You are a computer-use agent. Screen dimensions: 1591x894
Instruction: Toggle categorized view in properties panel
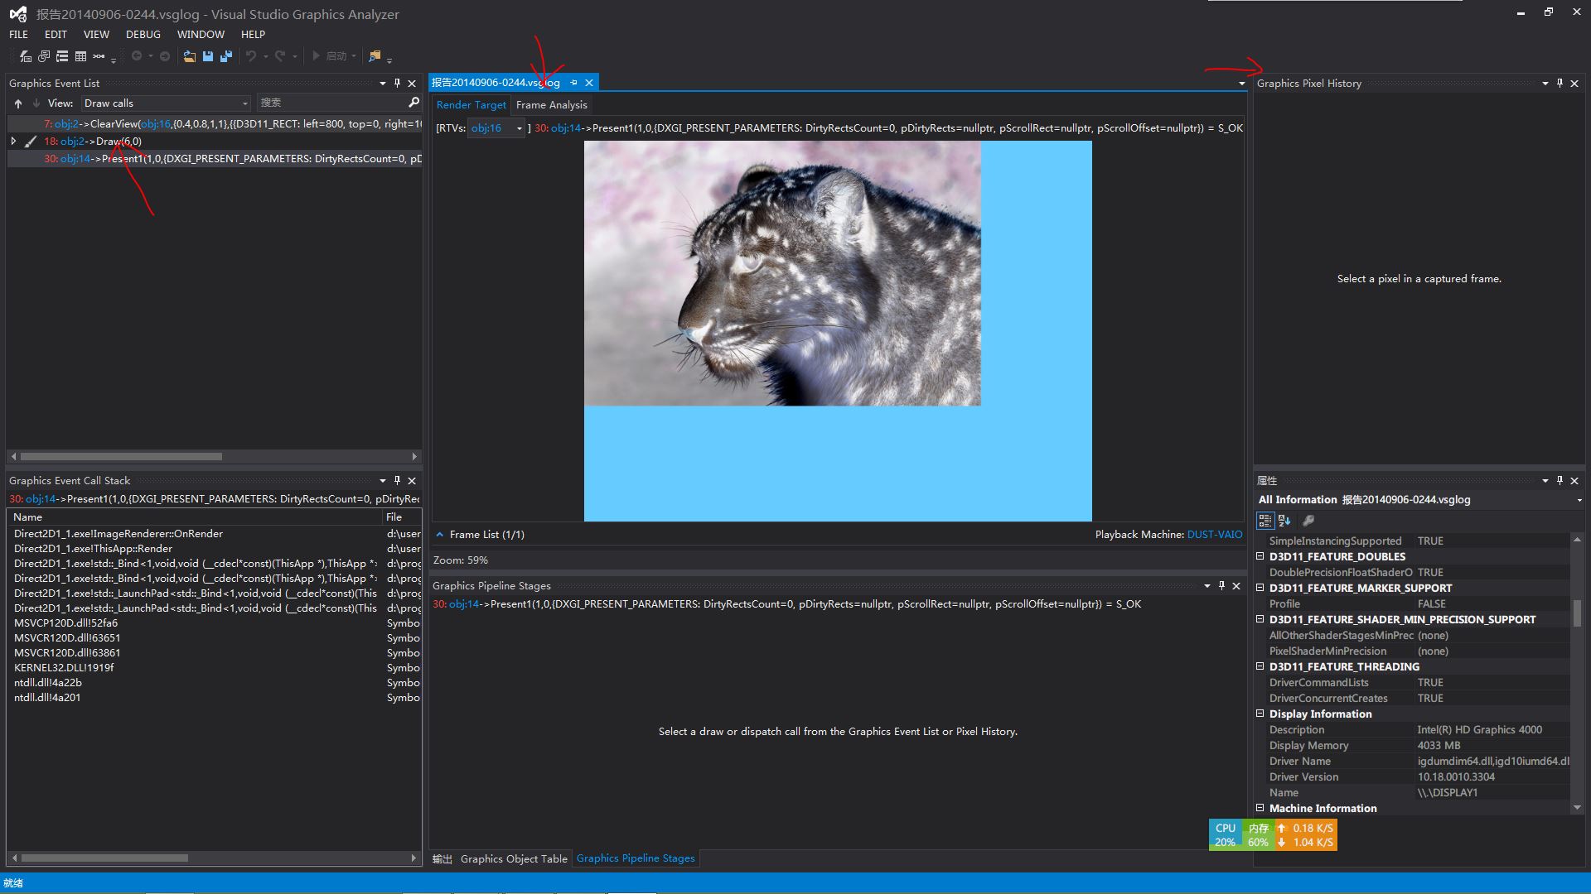tap(1265, 521)
